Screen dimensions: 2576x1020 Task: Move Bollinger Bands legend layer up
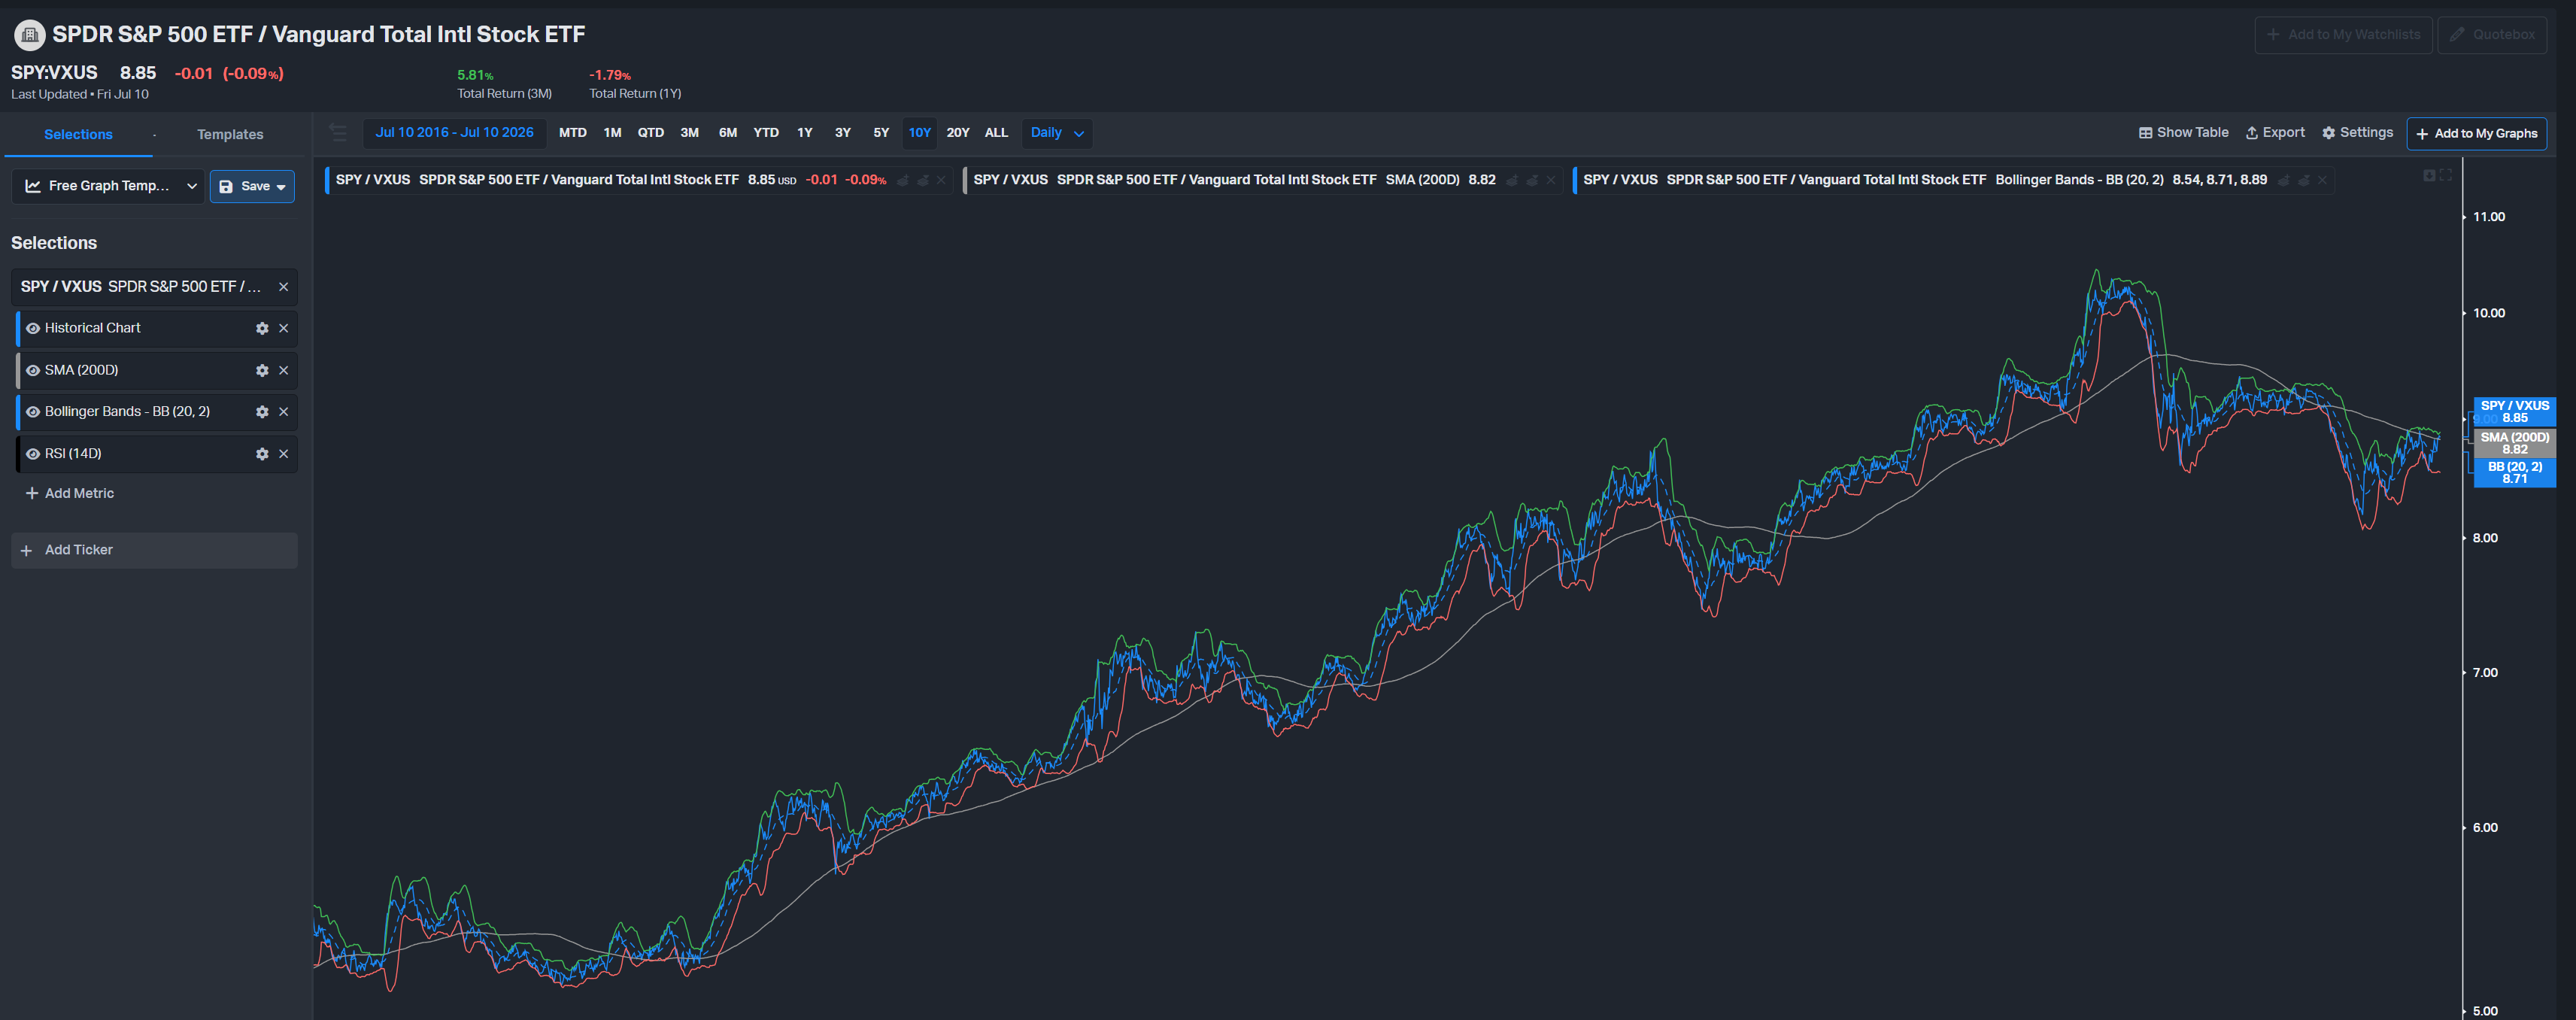pos(2284,181)
